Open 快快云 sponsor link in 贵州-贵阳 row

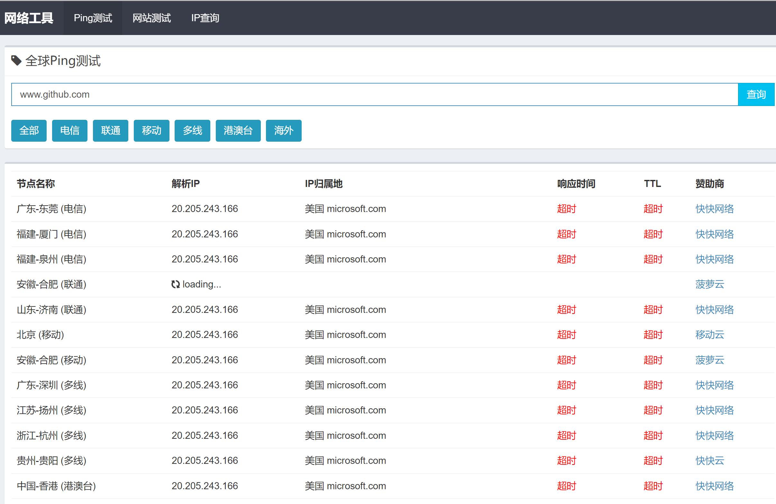click(x=709, y=461)
